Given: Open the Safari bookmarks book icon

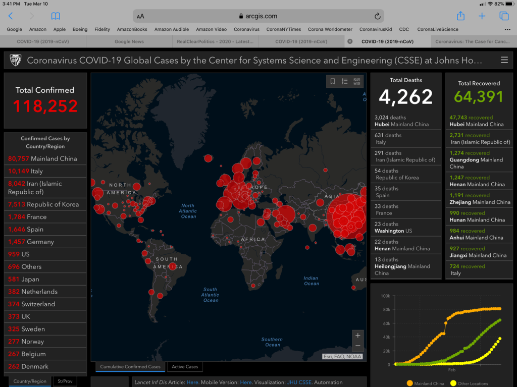Looking at the screenshot, I should 56,16.
